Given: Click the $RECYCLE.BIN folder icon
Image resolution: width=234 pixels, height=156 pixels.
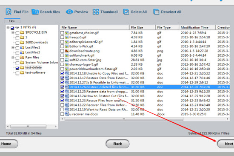Looking at the screenshot, I should (22, 32).
